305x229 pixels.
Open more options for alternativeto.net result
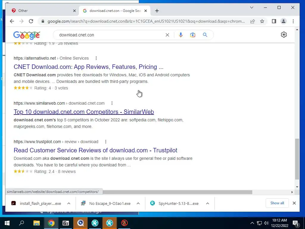(x=96, y=58)
